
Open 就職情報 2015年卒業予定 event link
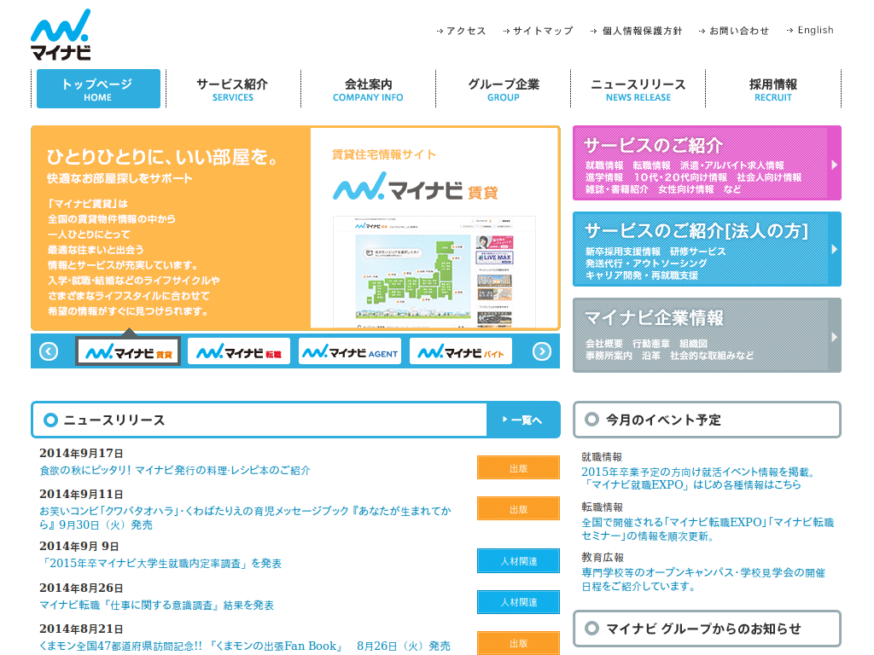click(x=699, y=478)
